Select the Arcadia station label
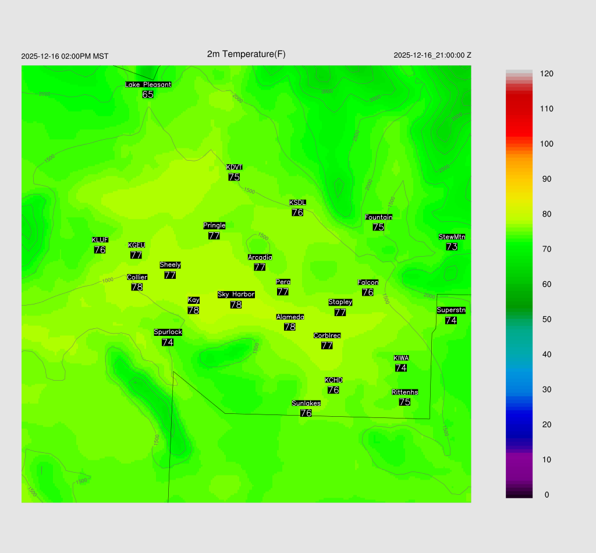 pos(260,257)
